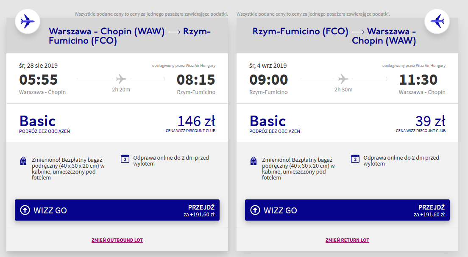Click the outbound flight airplane circle icon

(28, 22)
